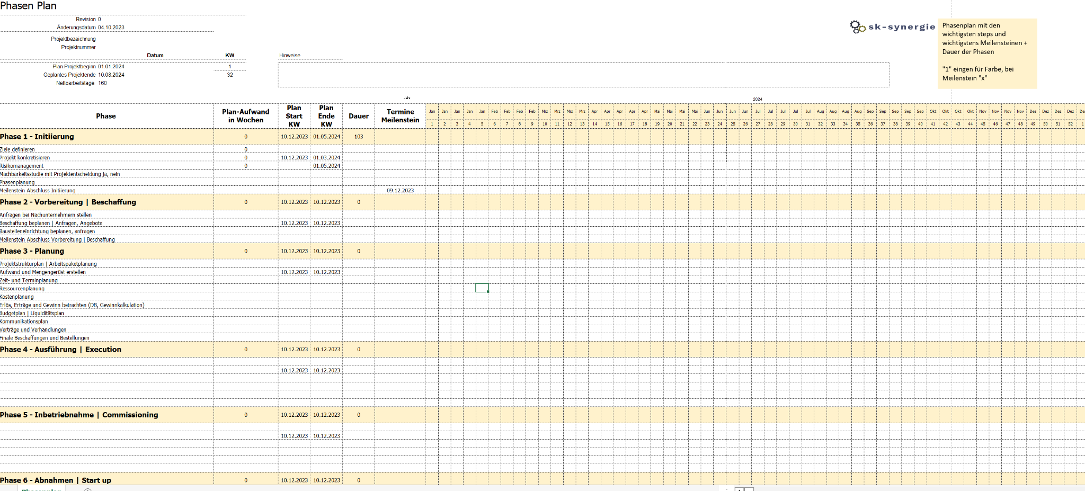
Task: Select the "Kostenplanung" row
Action: click(x=17, y=297)
